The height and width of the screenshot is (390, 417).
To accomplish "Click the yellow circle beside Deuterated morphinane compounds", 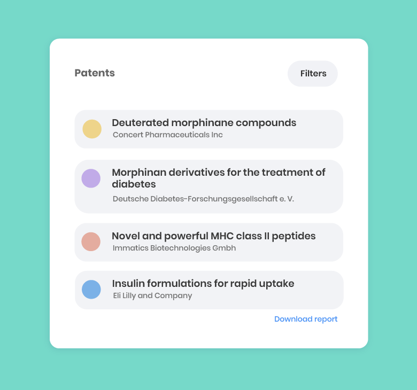I will pos(92,129).
